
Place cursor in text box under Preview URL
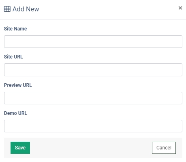(x=93, y=98)
